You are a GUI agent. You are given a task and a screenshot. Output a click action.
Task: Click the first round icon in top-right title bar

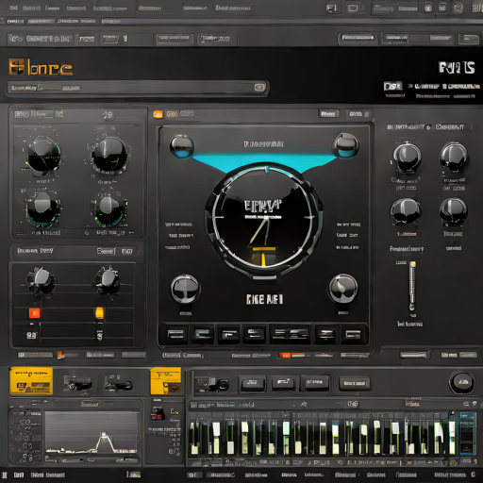coord(428,8)
